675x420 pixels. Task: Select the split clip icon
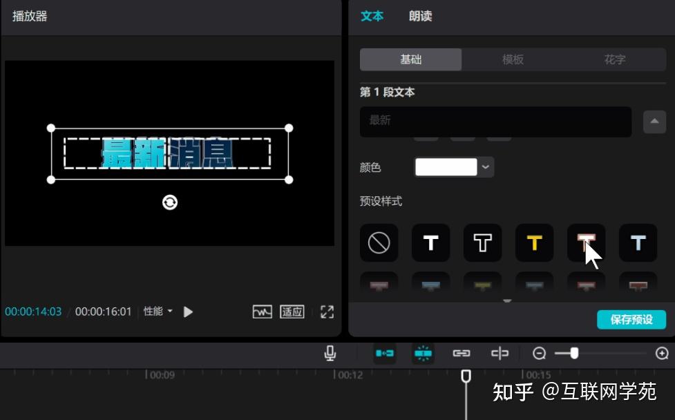tap(500, 353)
